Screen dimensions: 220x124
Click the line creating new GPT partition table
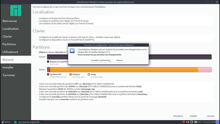[77, 84]
